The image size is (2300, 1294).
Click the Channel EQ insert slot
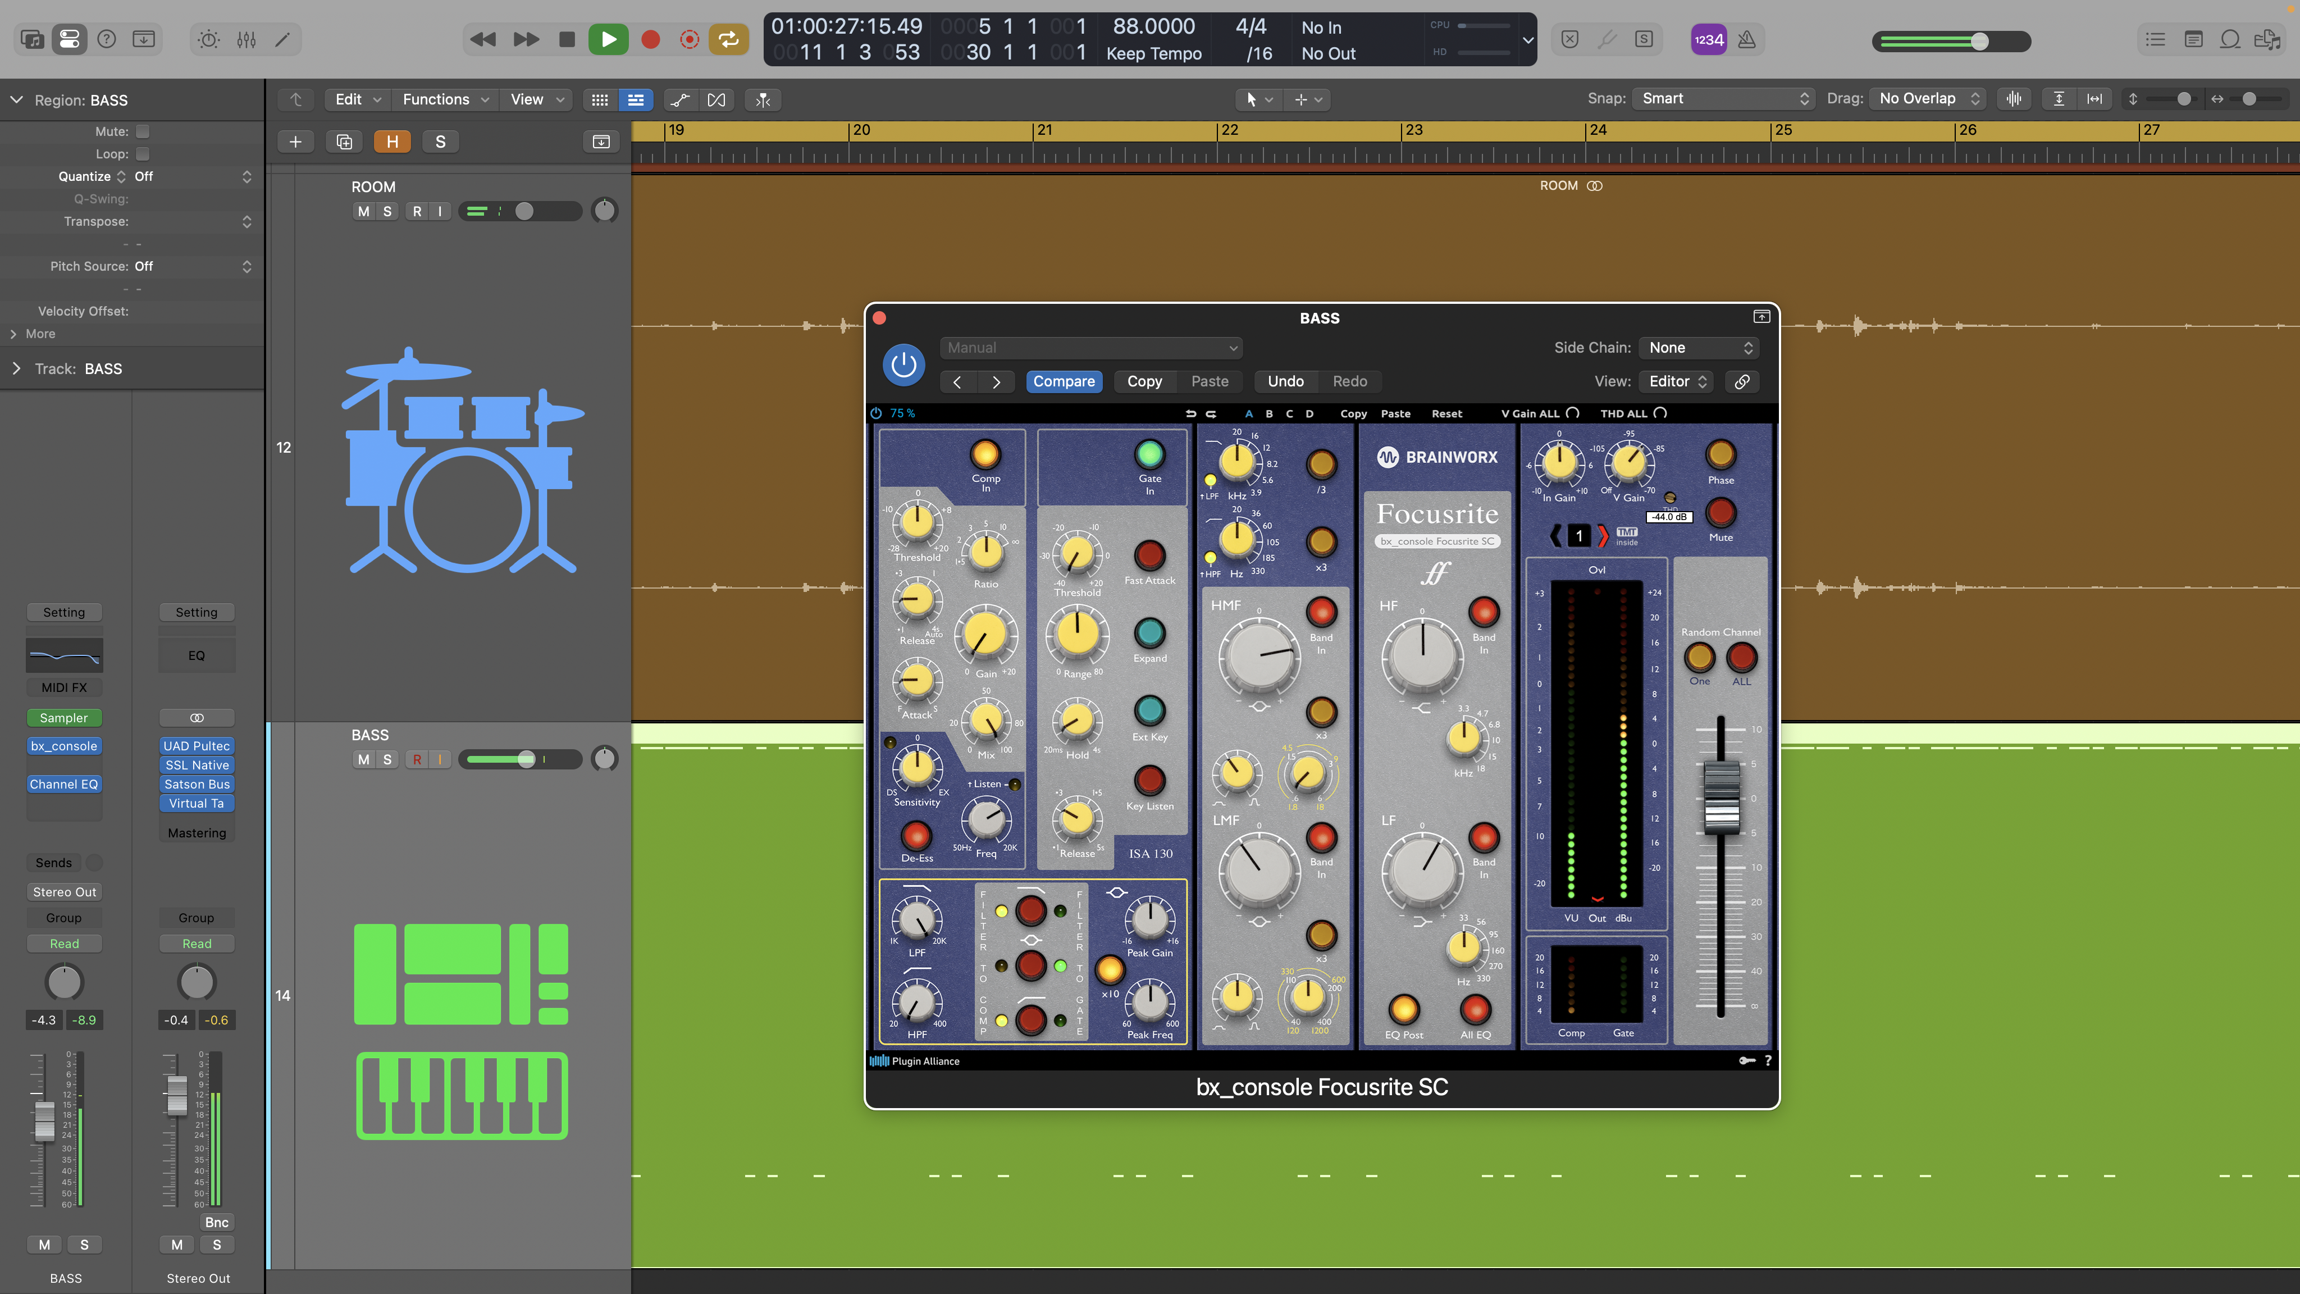[x=64, y=784]
